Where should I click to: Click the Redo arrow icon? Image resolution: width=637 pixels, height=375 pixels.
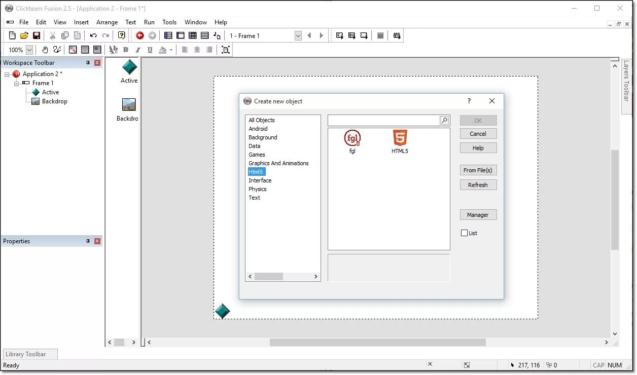click(x=105, y=35)
